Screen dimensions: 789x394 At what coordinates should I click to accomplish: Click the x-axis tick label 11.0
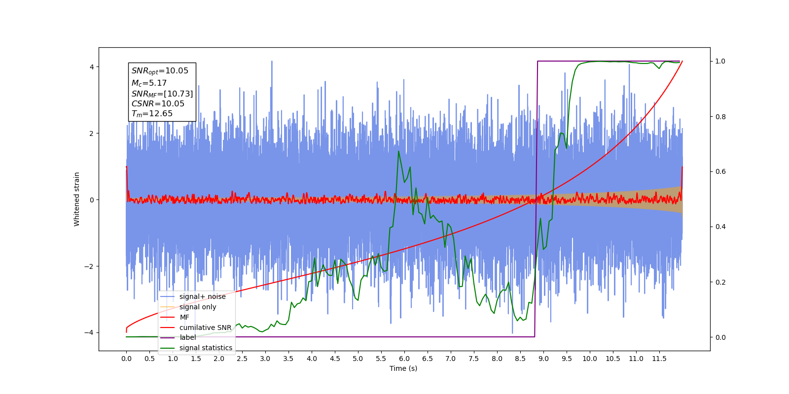[636, 359]
